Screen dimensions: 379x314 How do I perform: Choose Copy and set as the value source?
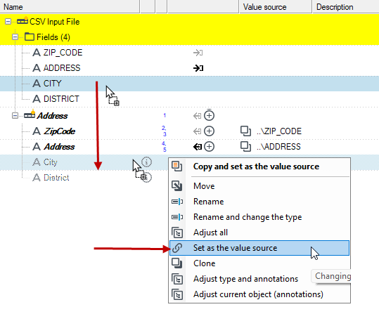(x=259, y=166)
